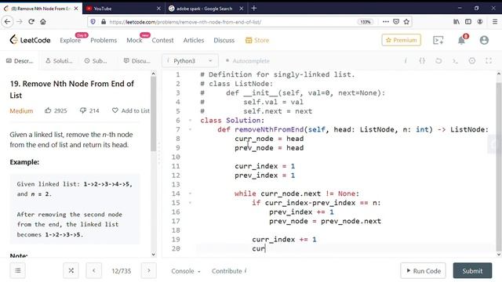The height and width of the screenshot is (282, 502).
Task: Open the user profile avatar menu
Action: click(x=484, y=40)
